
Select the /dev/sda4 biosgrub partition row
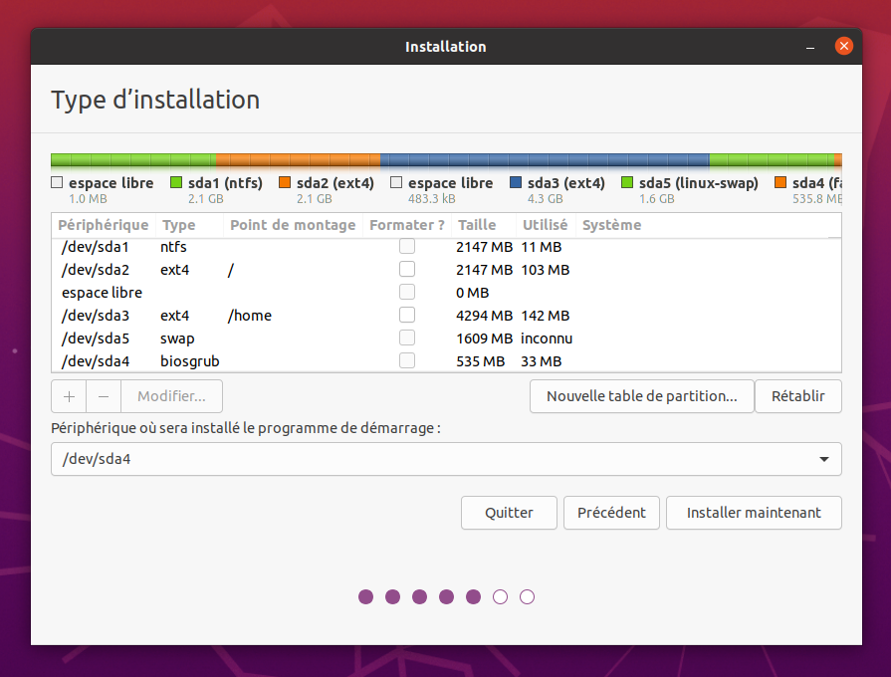pos(446,361)
